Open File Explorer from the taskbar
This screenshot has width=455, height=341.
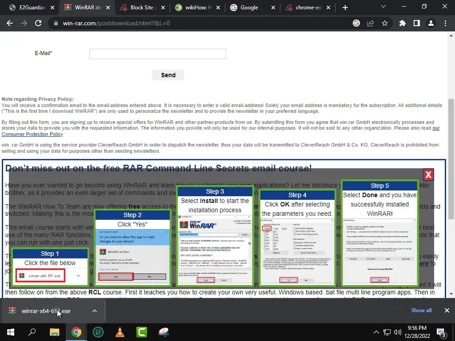click(x=54, y=332)
